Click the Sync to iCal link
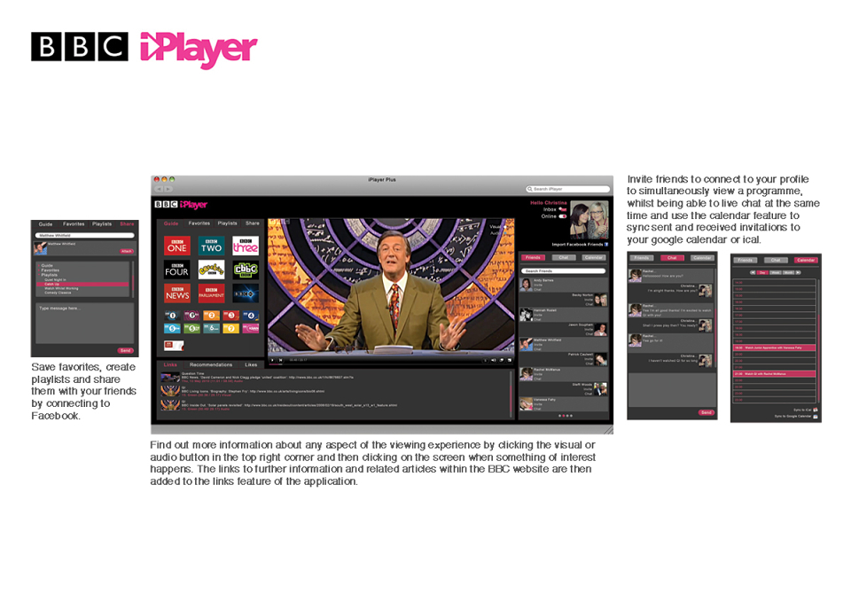Viewport: 851px width, 602px height. (802, 410)
